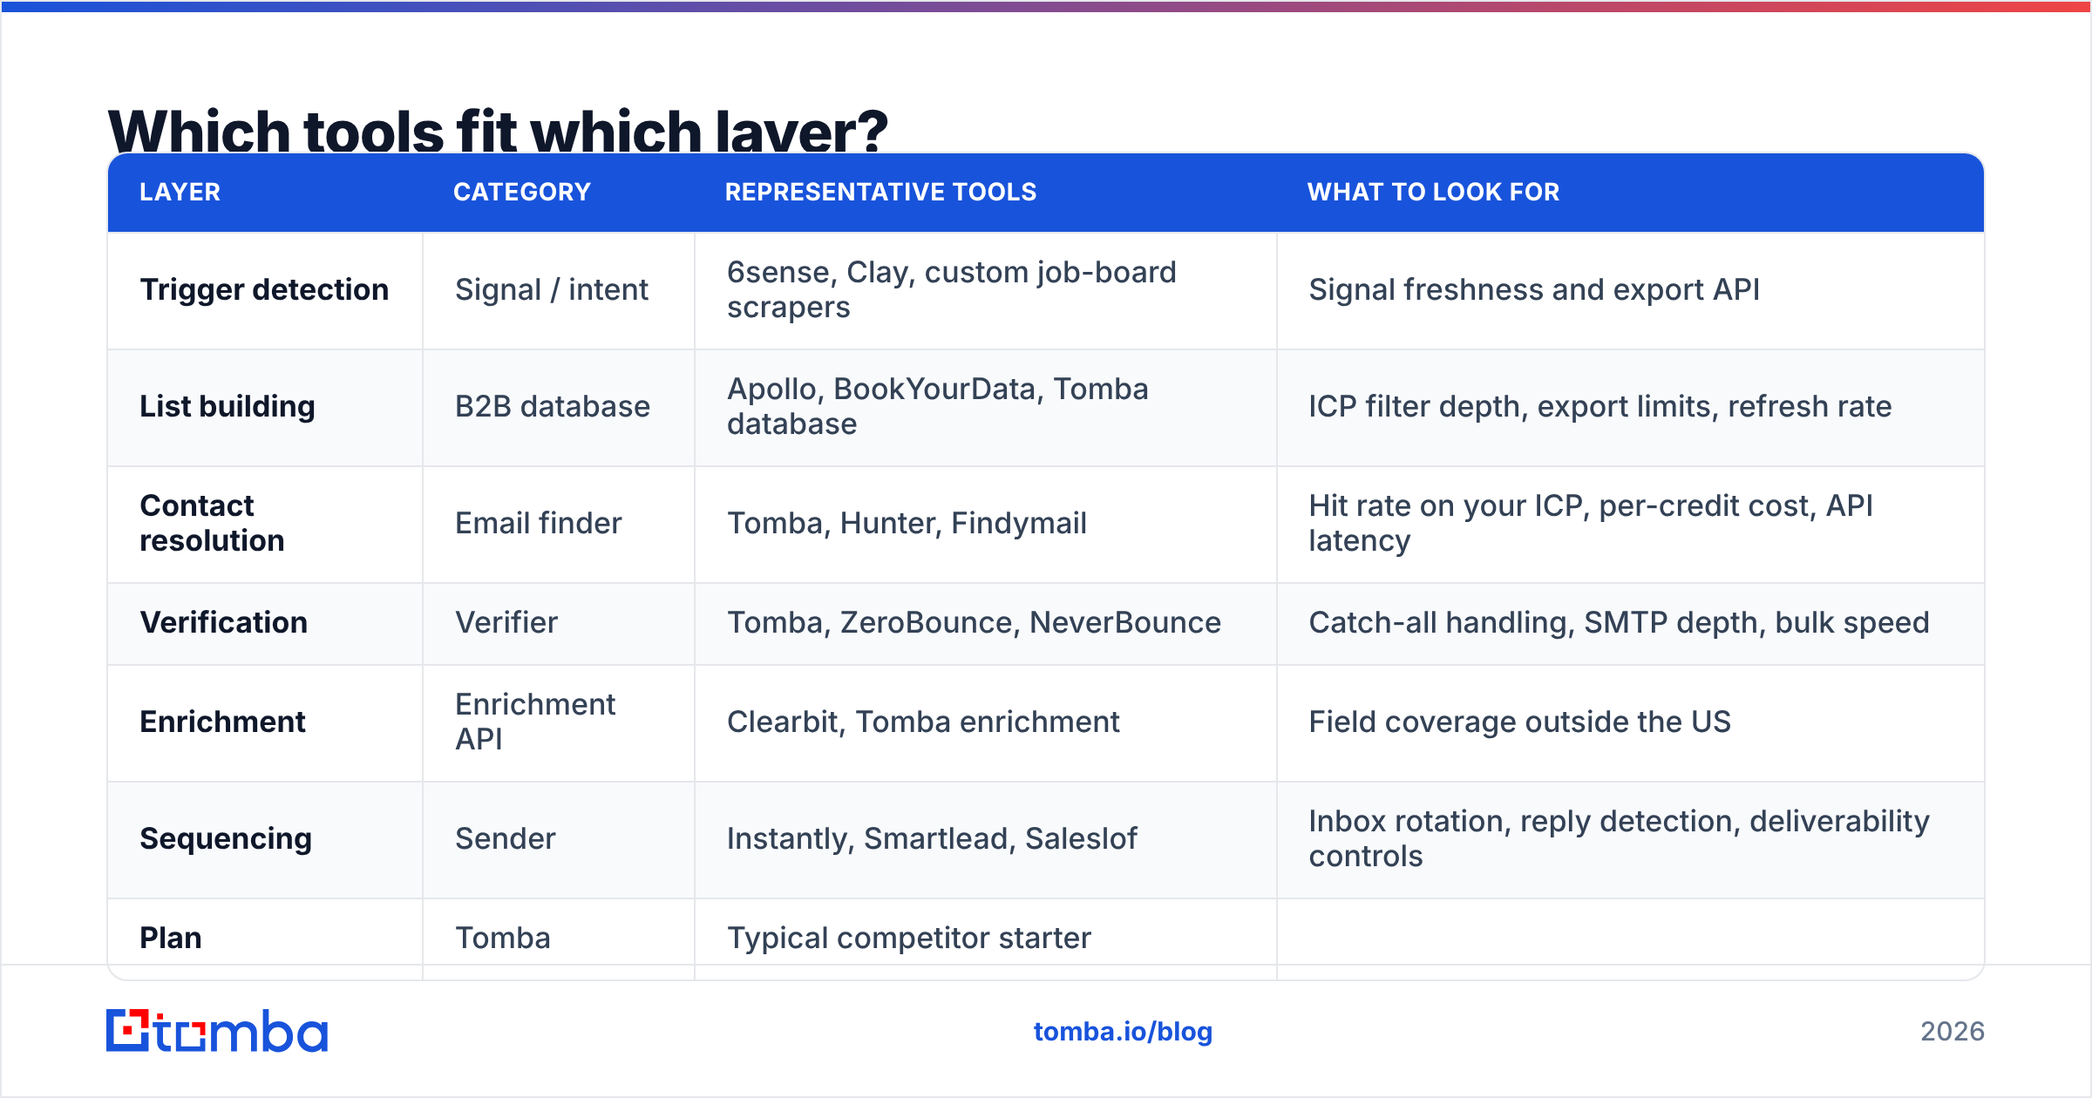Screen dimensions: 2092x1098
Task: Click 'ICP filter depth, export limits, refresh rate'
Action: click(x=1600, y=406)
